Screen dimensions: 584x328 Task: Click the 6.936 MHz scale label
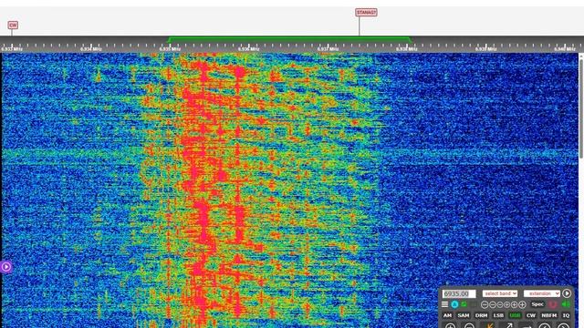[249, 48]
